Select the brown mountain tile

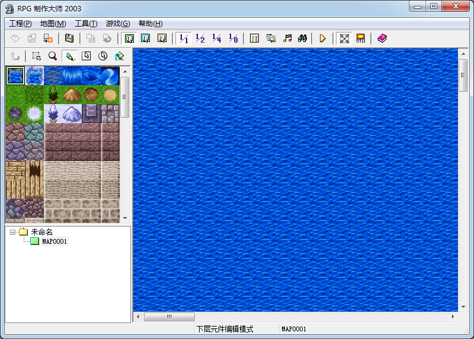tap(72, 95)
